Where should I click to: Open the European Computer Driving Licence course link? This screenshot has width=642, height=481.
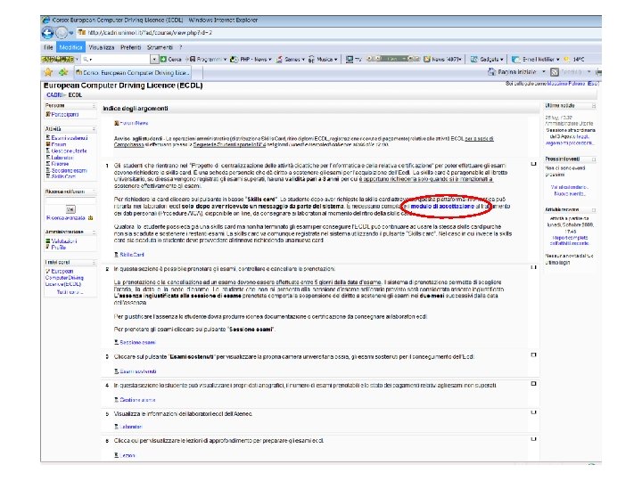tap(63, 278)
